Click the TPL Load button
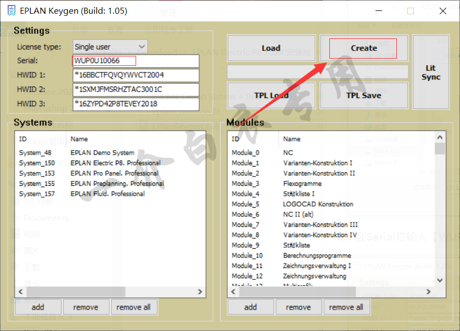Viewport: 460px width, 331px height. (271, 95)
